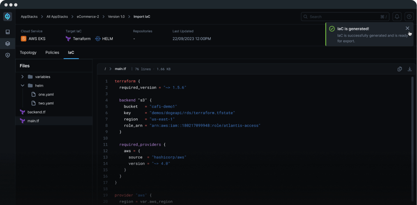Select the AppStacks layers sidebar icon

click(7, 44)
